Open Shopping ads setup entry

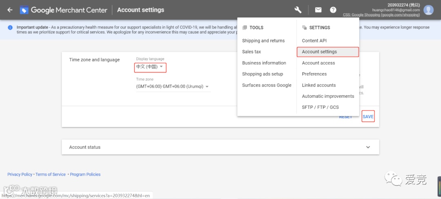263,74
